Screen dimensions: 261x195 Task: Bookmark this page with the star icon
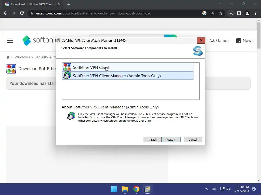pos(221,13)
